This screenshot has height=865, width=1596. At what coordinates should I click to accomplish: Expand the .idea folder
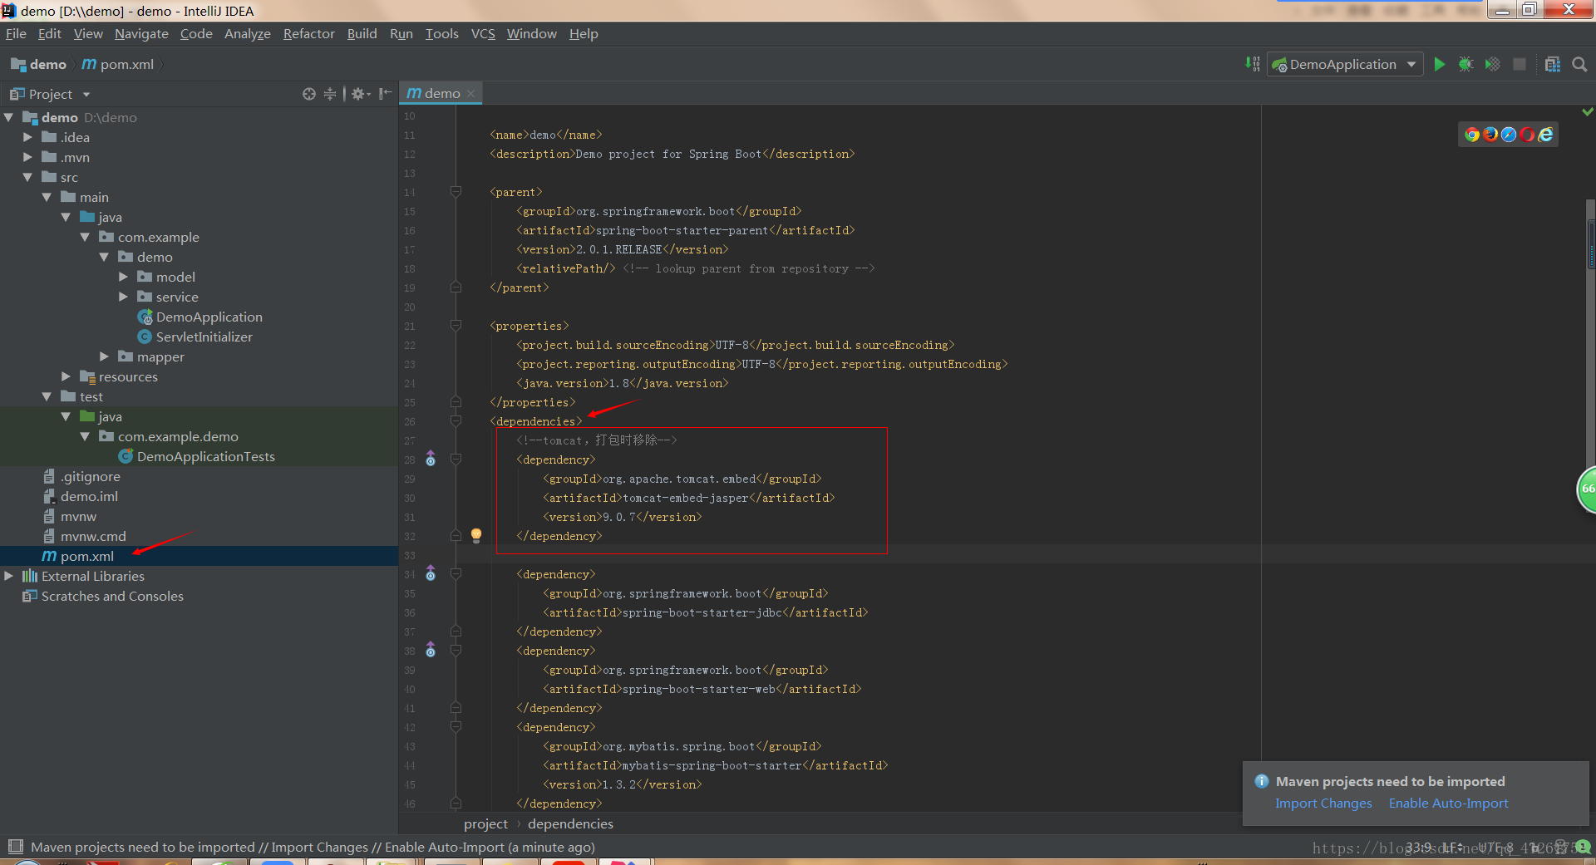(27, 137)
